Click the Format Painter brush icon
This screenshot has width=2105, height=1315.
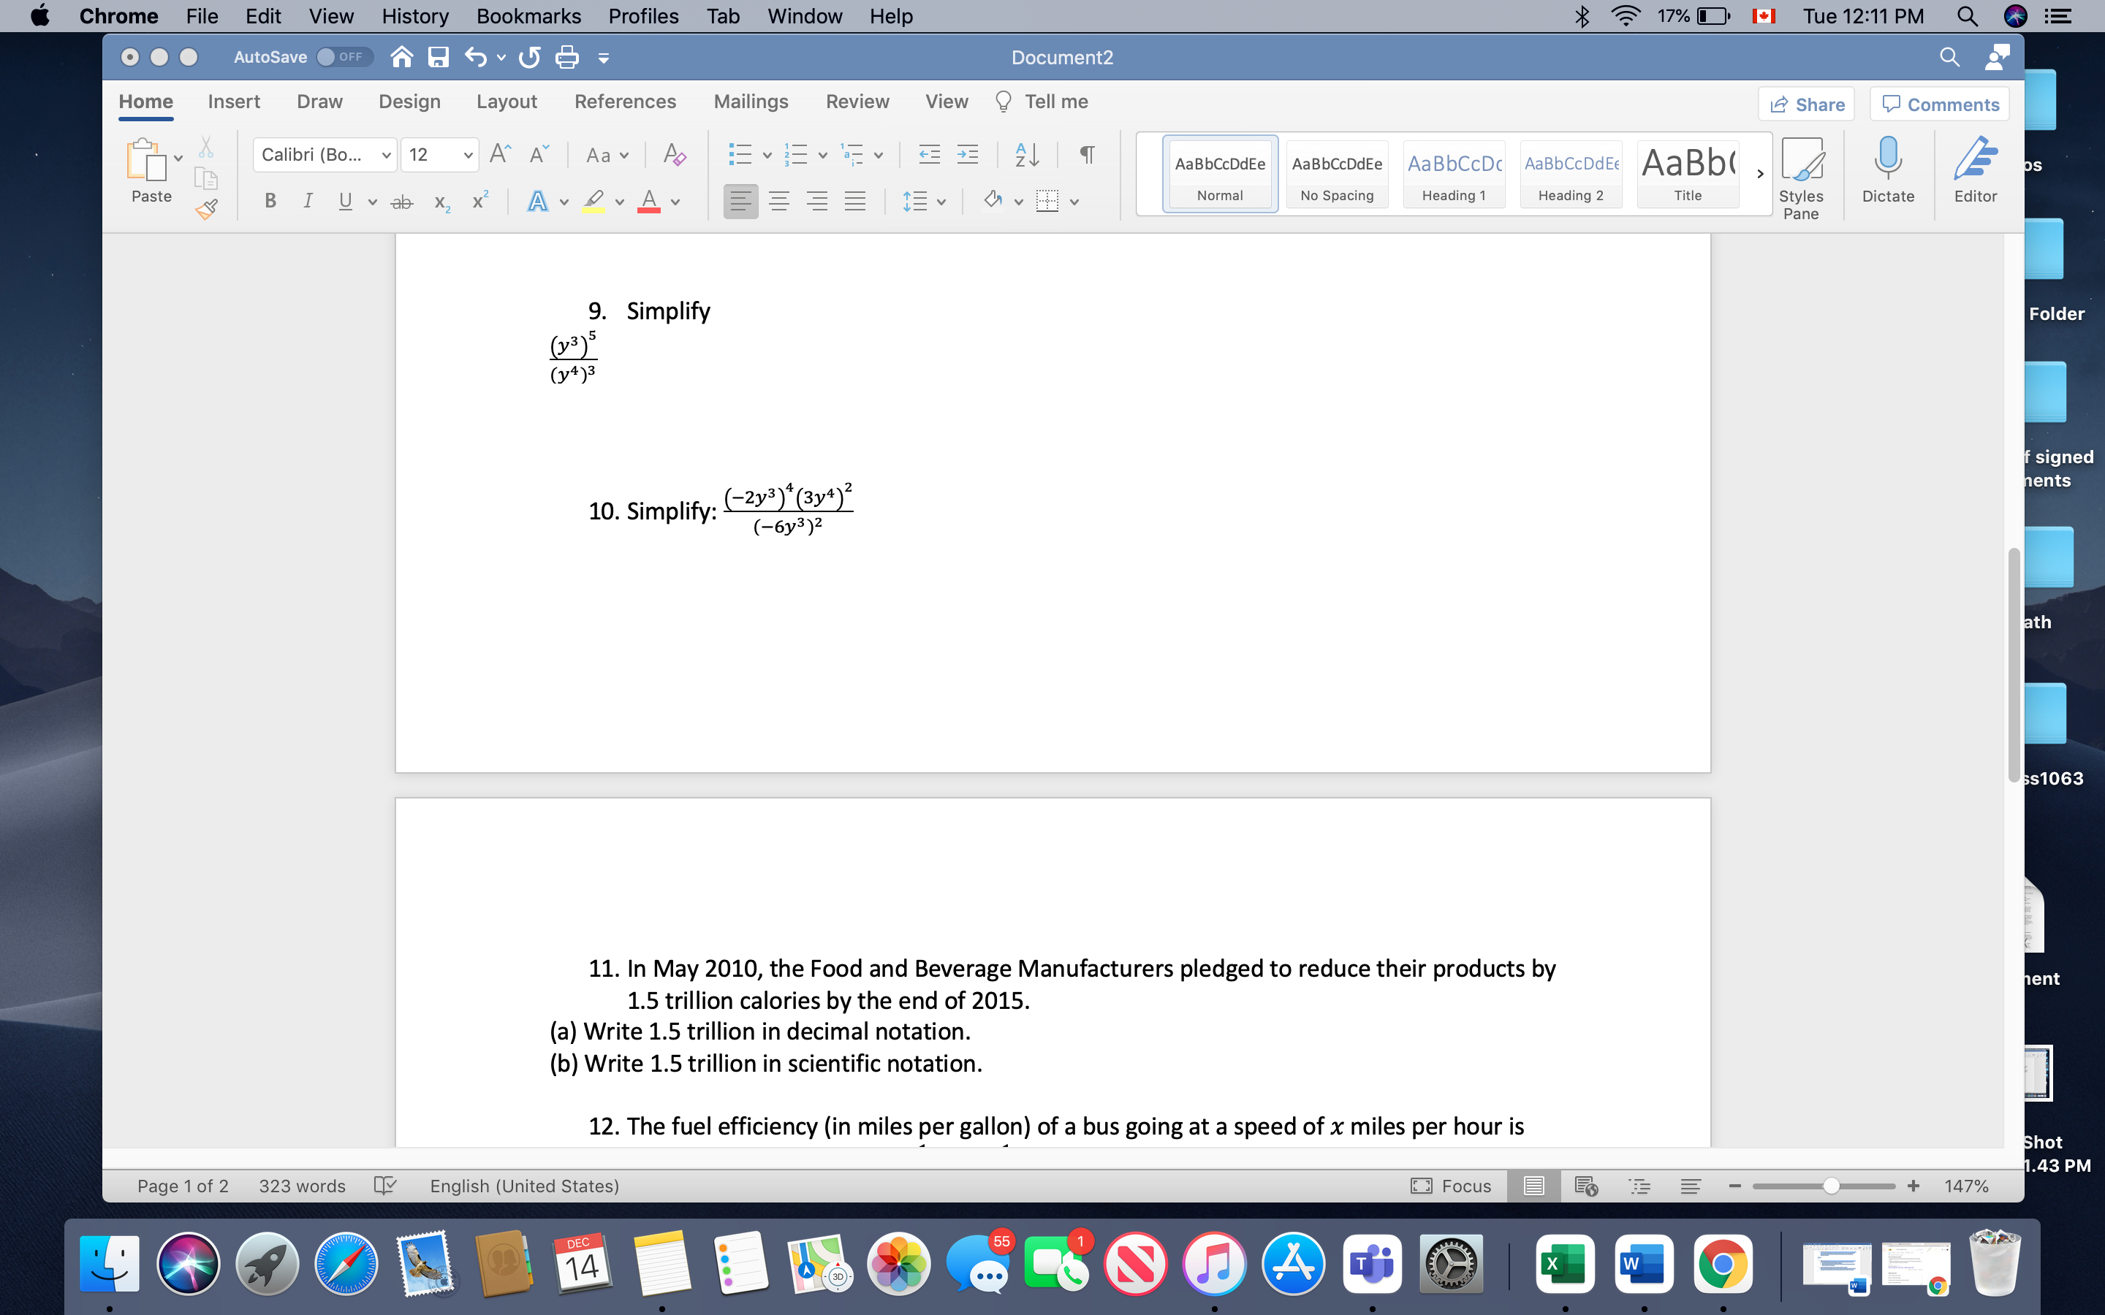[206, 210]
